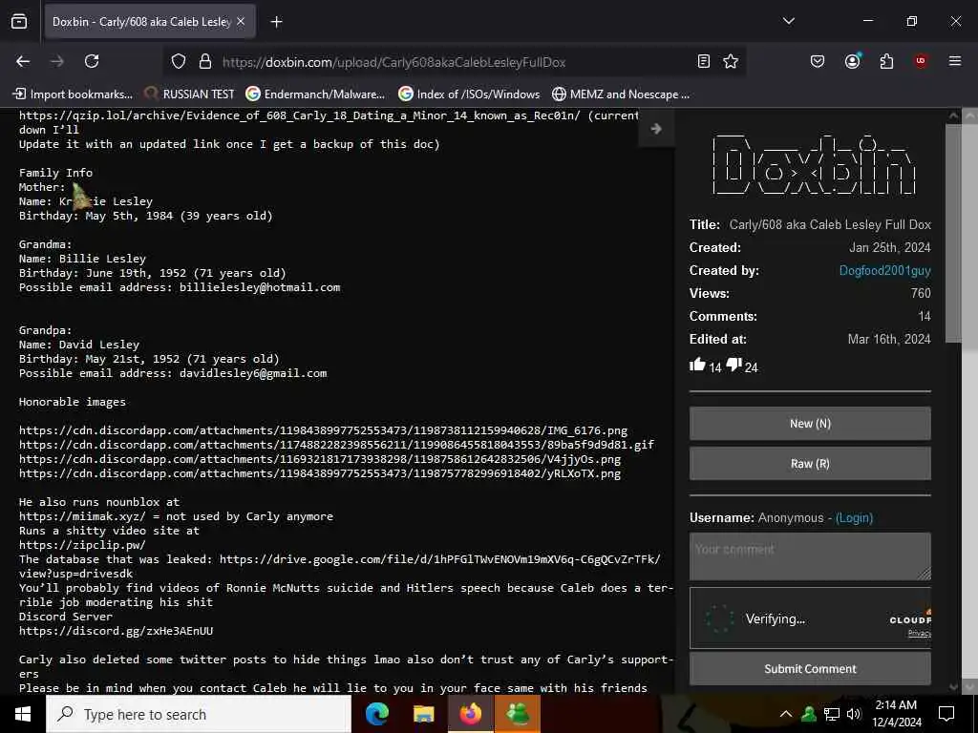This screenshot has width=978, height=733.
Task: Open the RUSSIAN TEST bookmark
Action: [x=189, y=94]
